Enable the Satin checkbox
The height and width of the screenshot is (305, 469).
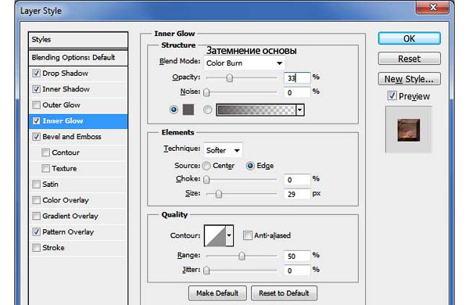[x=36, y=184]
